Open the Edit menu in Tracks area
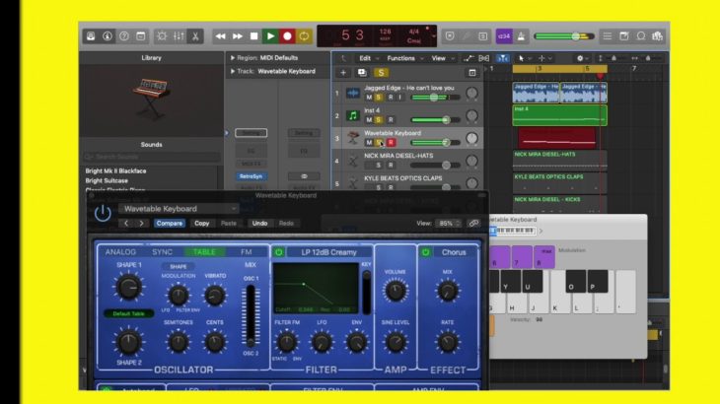The height and width of the screenshot is (404, 720). pyautogui.click(x=368, y=58)
